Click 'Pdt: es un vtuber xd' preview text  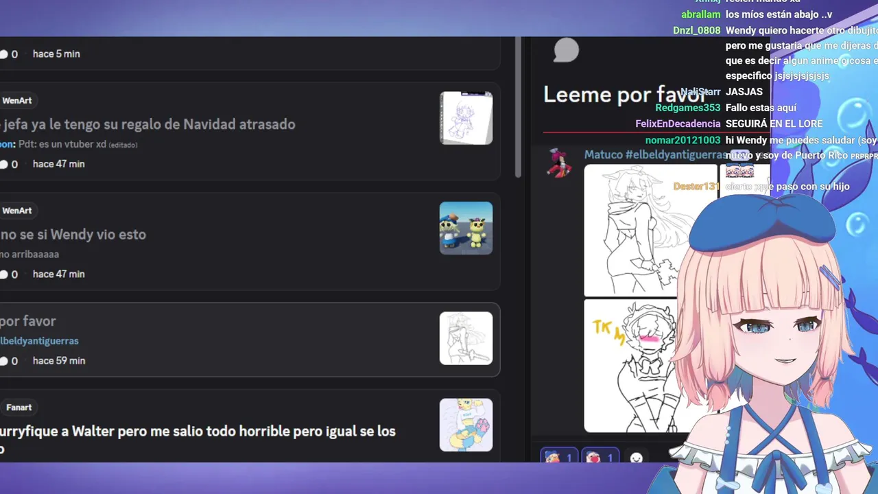point(62,145)
